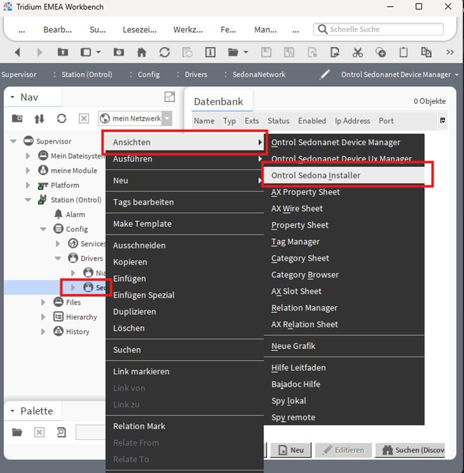Image resolution: width=464 pixels, height=473 pixels.
Task: Collapse the Config tree node
Action: (x=43, y=229)
